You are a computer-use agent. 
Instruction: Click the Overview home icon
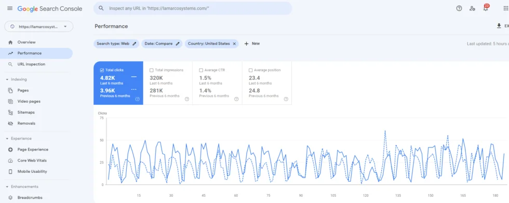click(10, 42)
